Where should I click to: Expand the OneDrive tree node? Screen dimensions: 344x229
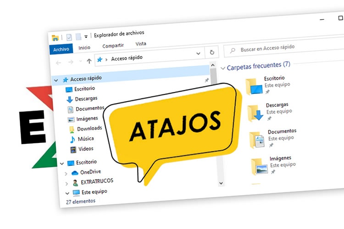[66, 173]
